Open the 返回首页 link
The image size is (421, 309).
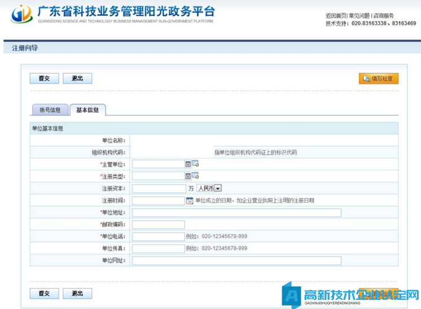tap(336, 16)
